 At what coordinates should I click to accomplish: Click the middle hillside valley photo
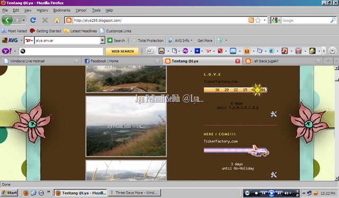(126, 126)
